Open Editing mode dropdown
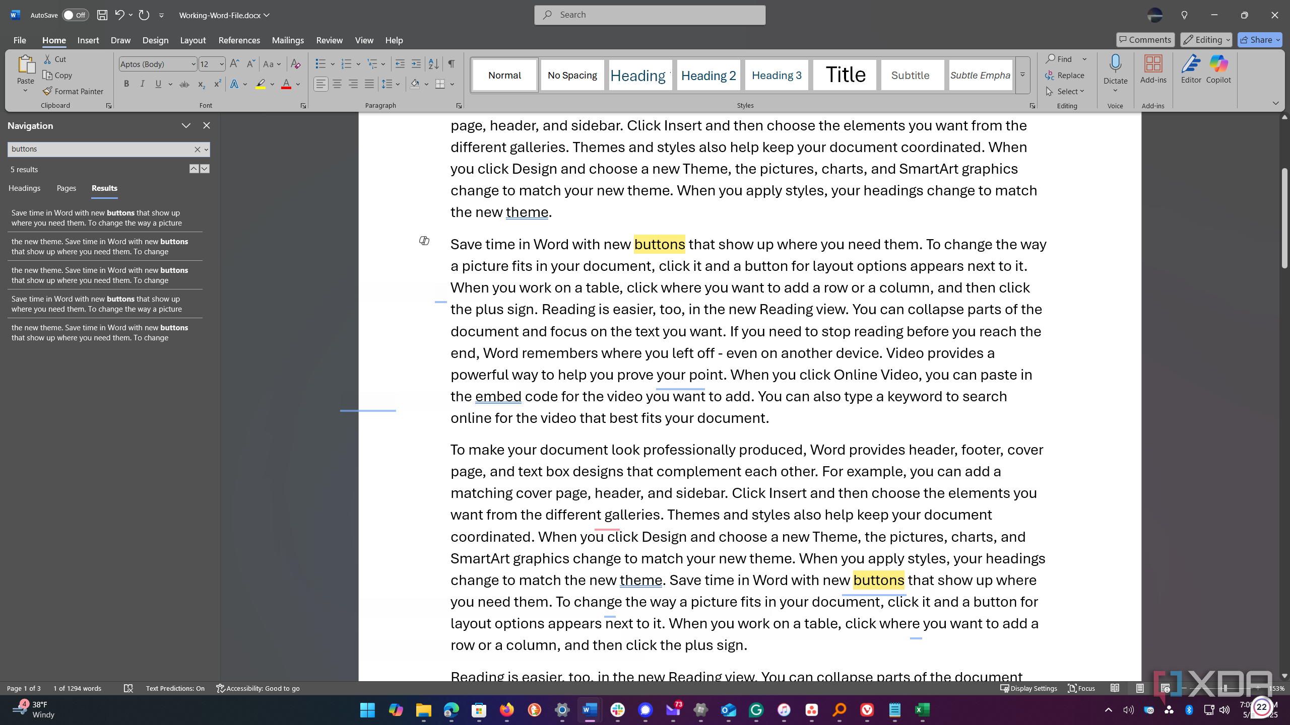 coord(1206,40)
